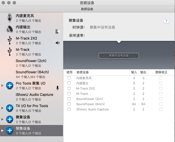Image resolution: width=175 pixels, height=142 pixels.
Task: Click the 漂移校正 column header
Action: [161, 72]
